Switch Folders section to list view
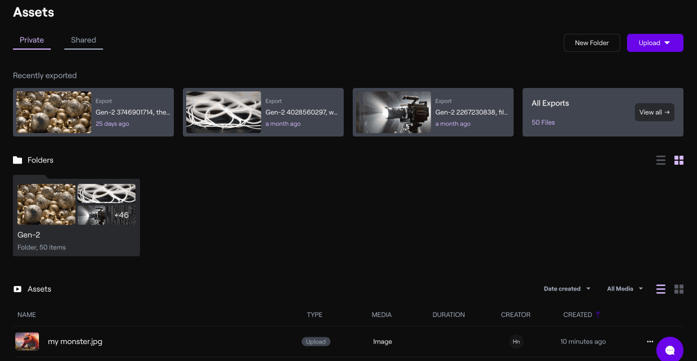697x361 pixels. [661, 160]
